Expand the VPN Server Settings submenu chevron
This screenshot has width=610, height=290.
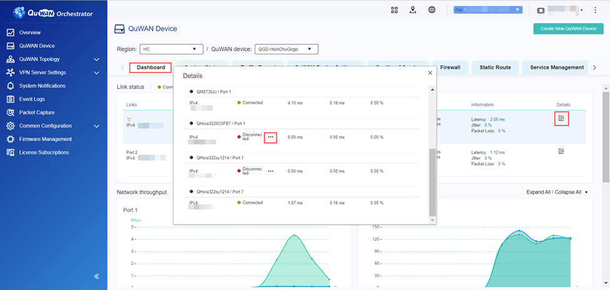[97, 72]
